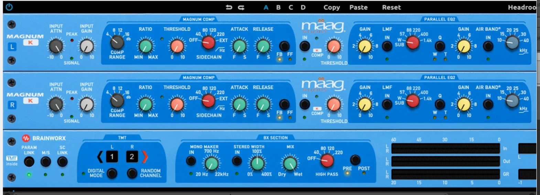The height and width of the screenshot is (195, 540).
Task: Toggle the Q W/T switch on R channel
Action: [x=440, y=104]
